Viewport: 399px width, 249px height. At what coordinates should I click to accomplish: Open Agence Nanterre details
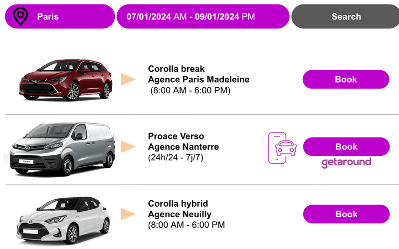coord(183,147)
